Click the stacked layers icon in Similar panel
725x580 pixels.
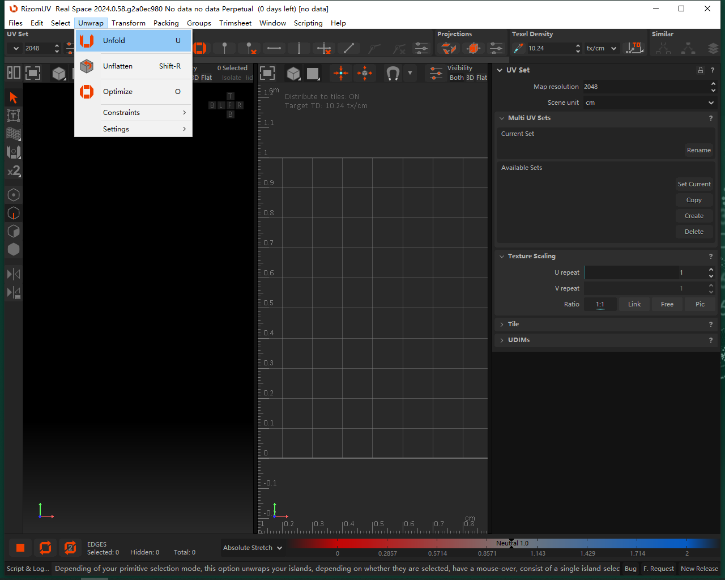click(x=714, y=48)
